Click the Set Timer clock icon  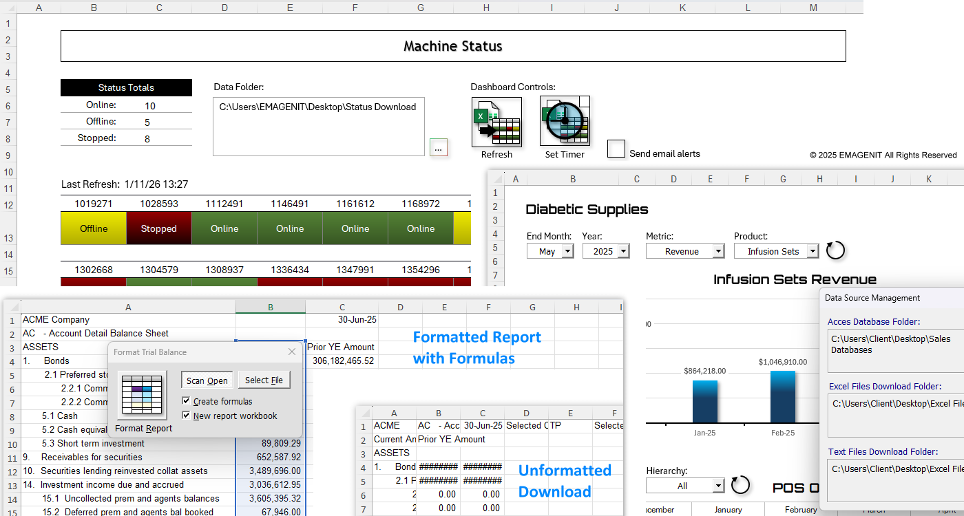[565, 121]
